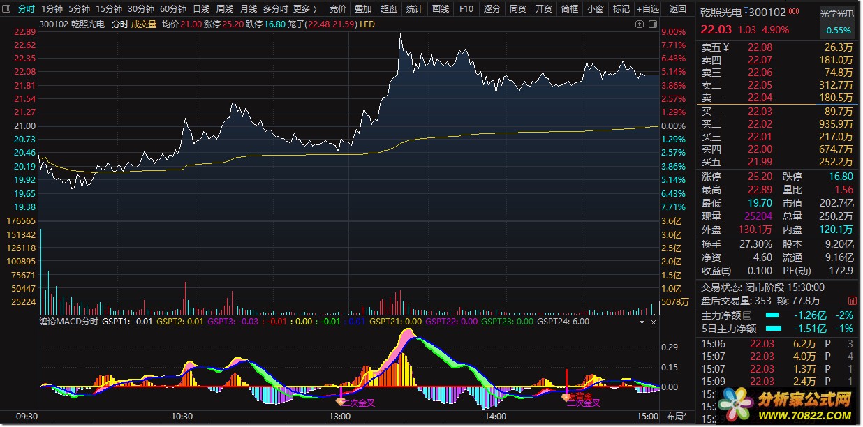Click the 买五 price 21.99

(760, 162)
